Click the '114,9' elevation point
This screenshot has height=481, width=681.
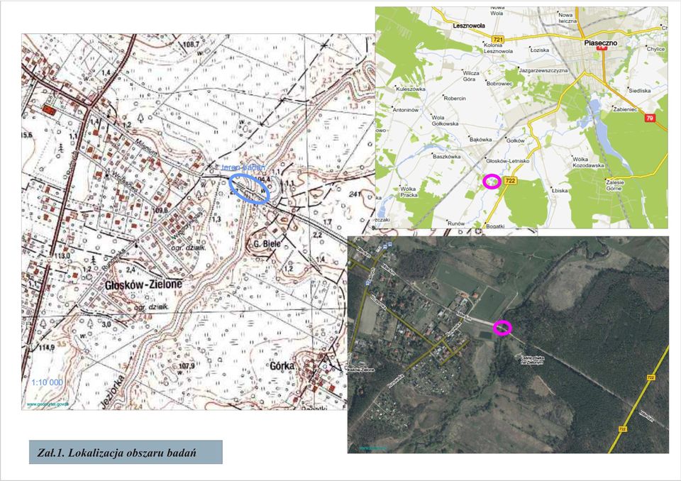(47, 347)
